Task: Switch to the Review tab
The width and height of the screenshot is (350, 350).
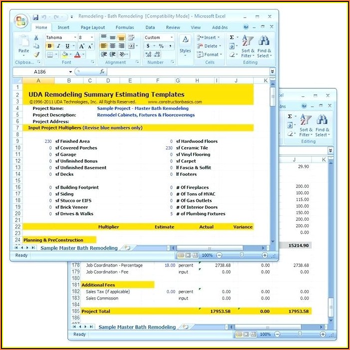Action: pos(173,27)
